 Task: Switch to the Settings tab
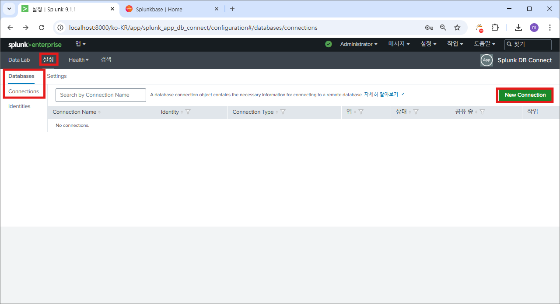pyautogui.click(x=57, y=76)
